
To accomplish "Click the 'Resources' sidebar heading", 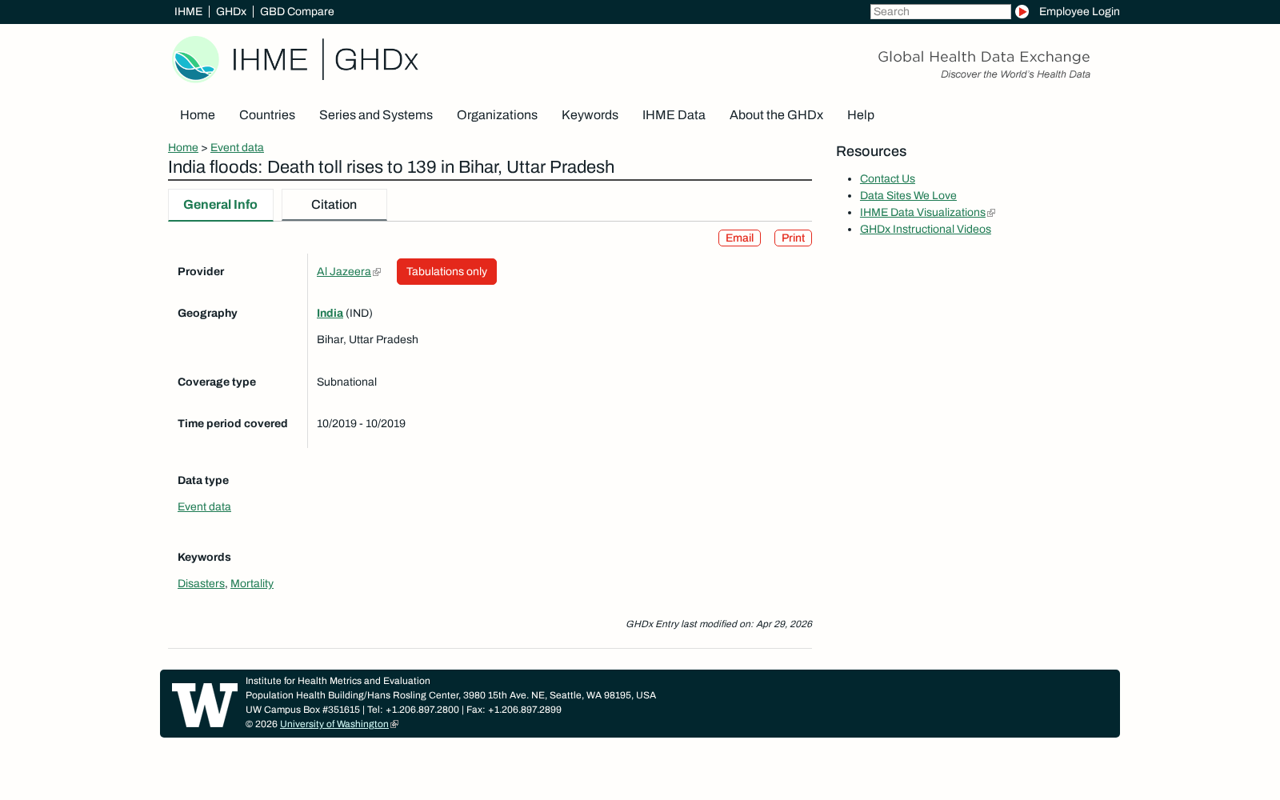I will pos(871,152).
